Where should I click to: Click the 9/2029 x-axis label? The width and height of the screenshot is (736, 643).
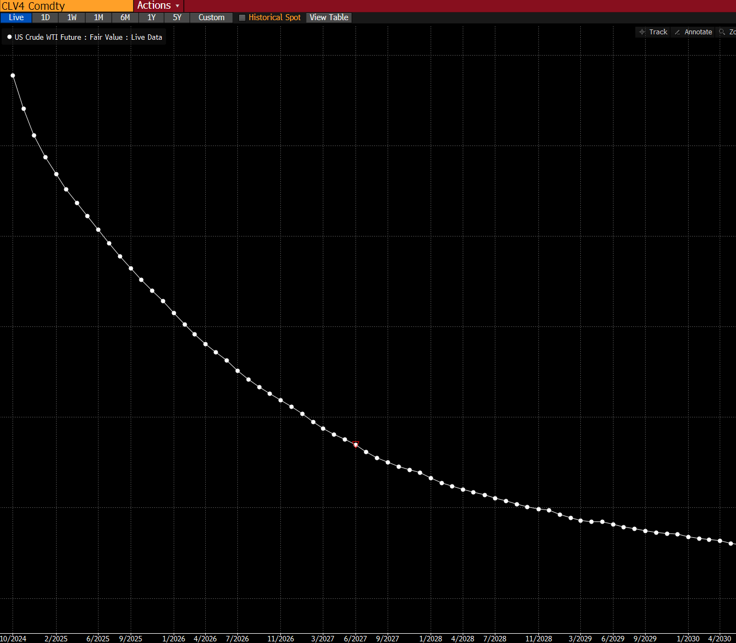(645, 639)
